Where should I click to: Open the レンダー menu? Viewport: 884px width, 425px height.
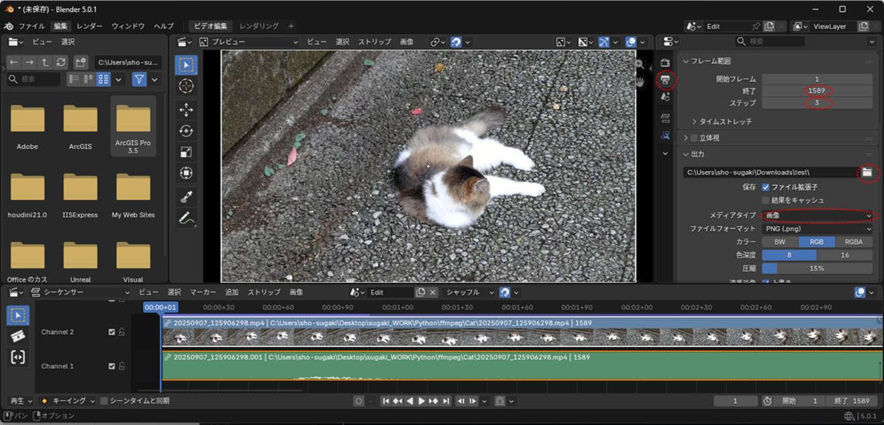[x=90, y=26]
